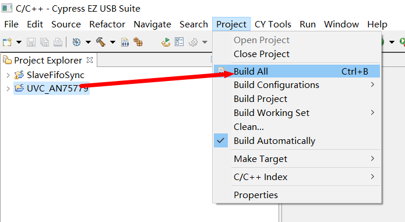Click the Save toolbar icon
Image resolution: width=405 pixels, height=222 pixels.
31,42
